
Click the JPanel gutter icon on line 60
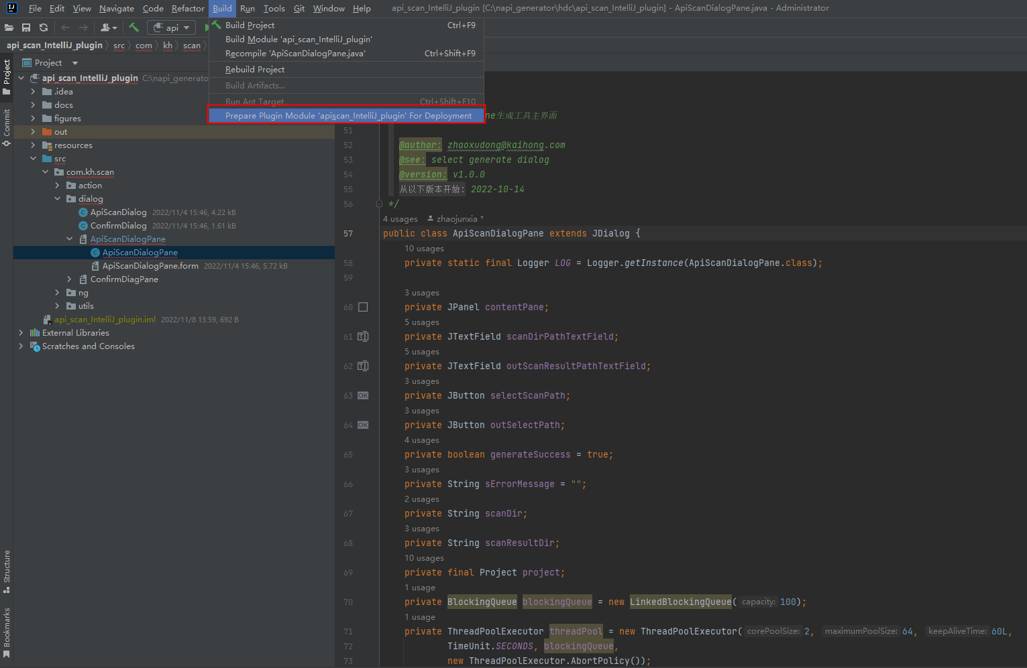pyautogui.click(x=363, y=307)
